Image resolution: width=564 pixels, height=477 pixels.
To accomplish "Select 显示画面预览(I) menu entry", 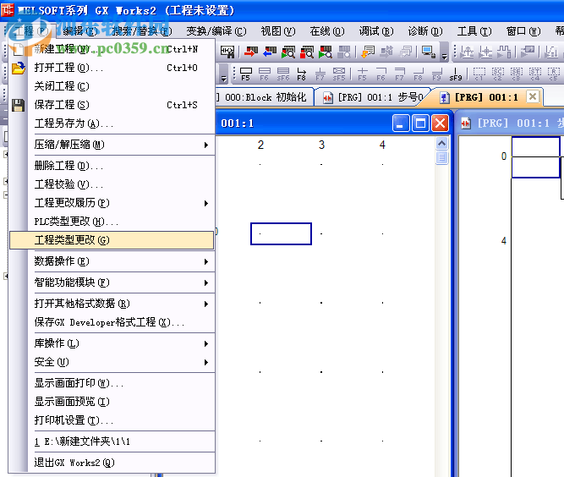I will click(112, 402).
